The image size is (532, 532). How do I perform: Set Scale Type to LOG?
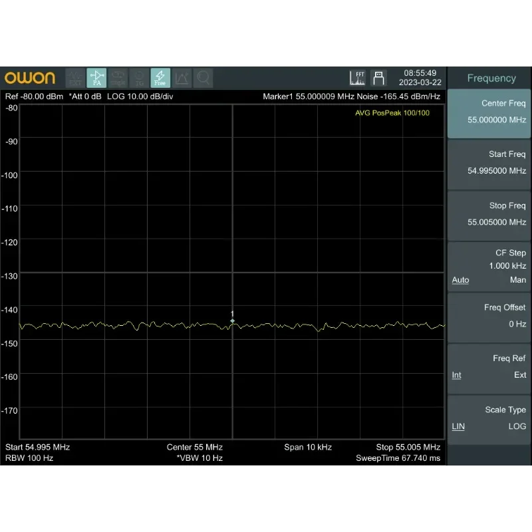click(x=517, y=426)
